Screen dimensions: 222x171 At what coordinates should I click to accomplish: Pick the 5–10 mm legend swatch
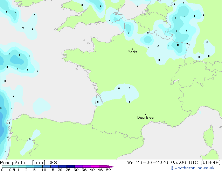tap(38, 166)
